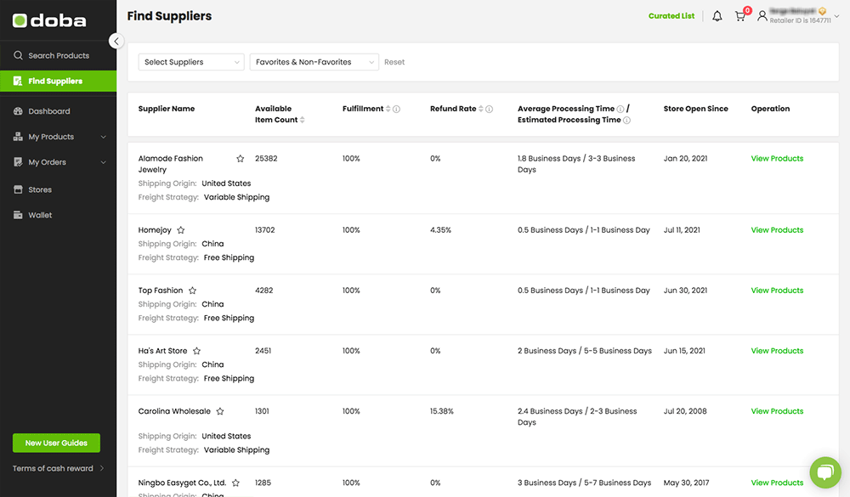
Task: Open the Select Suppliers dropdown
Action: 191,62
